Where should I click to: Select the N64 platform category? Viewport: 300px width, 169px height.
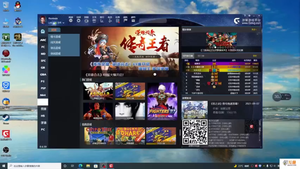pos(43,95)
